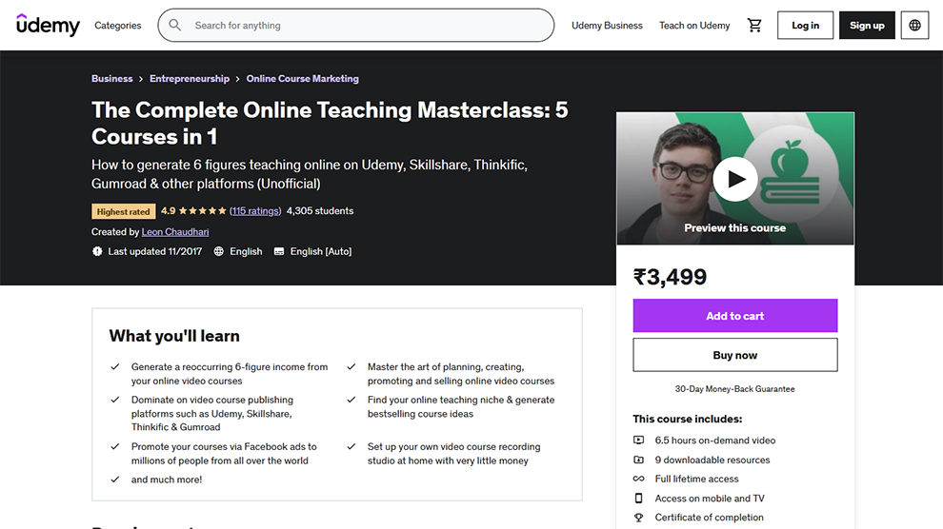Play the course preview video

click(735, 179)
